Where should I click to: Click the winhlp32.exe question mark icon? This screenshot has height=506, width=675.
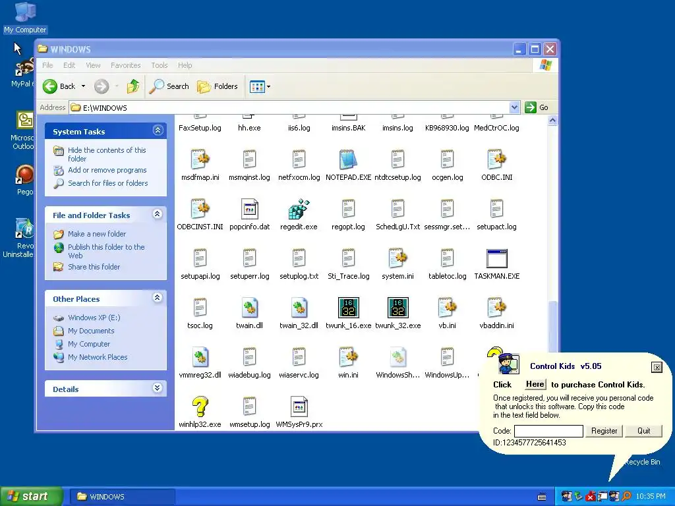pos(200,407)
